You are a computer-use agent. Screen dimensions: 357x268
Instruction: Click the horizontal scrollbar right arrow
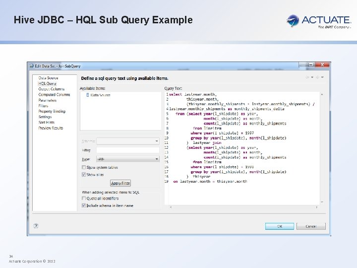point(316,207)
